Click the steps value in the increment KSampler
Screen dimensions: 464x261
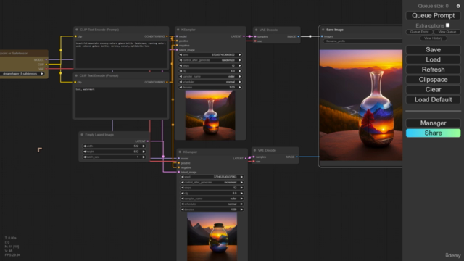[235, 188]
